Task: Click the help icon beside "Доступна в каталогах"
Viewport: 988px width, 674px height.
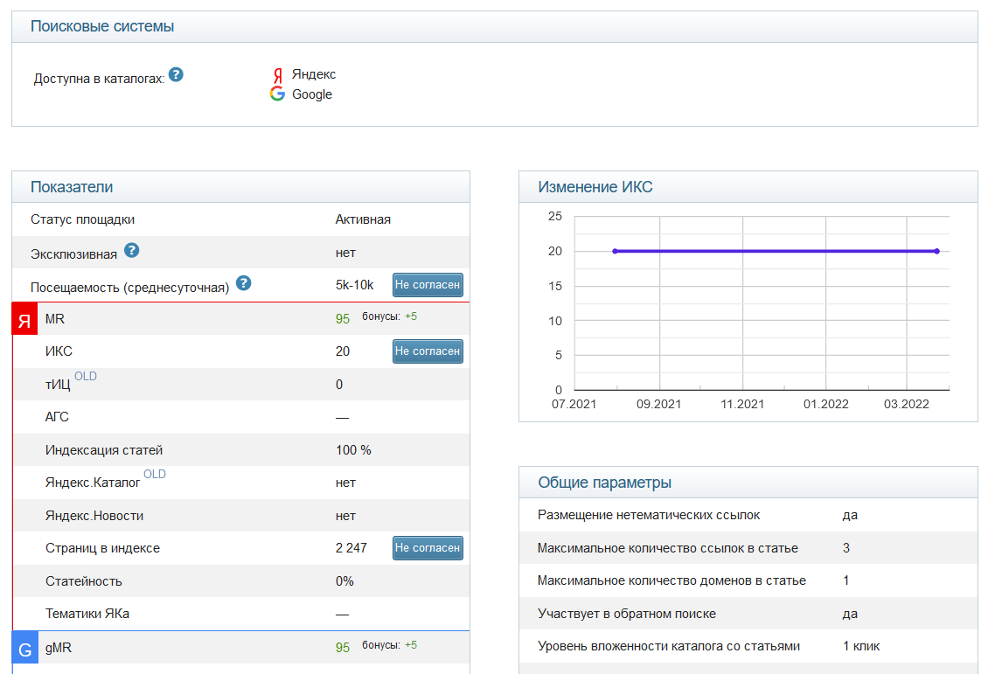Action: click(x=176, y=75)
